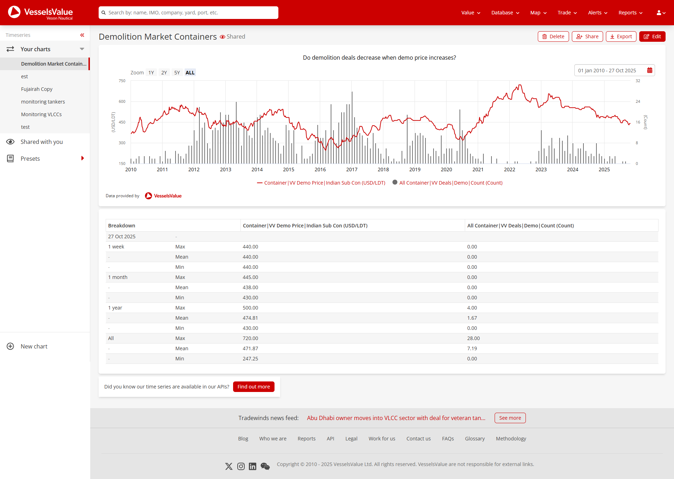Switch chart zoom to 1Y
Viewport: 674px width, 479px height.
click(x=151, y=72)
